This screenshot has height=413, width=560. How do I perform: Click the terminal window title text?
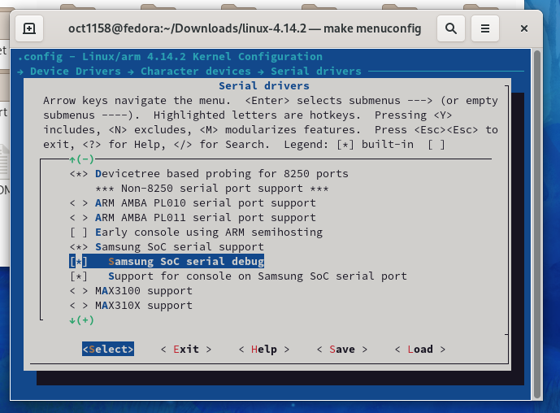tap(245, 28)
